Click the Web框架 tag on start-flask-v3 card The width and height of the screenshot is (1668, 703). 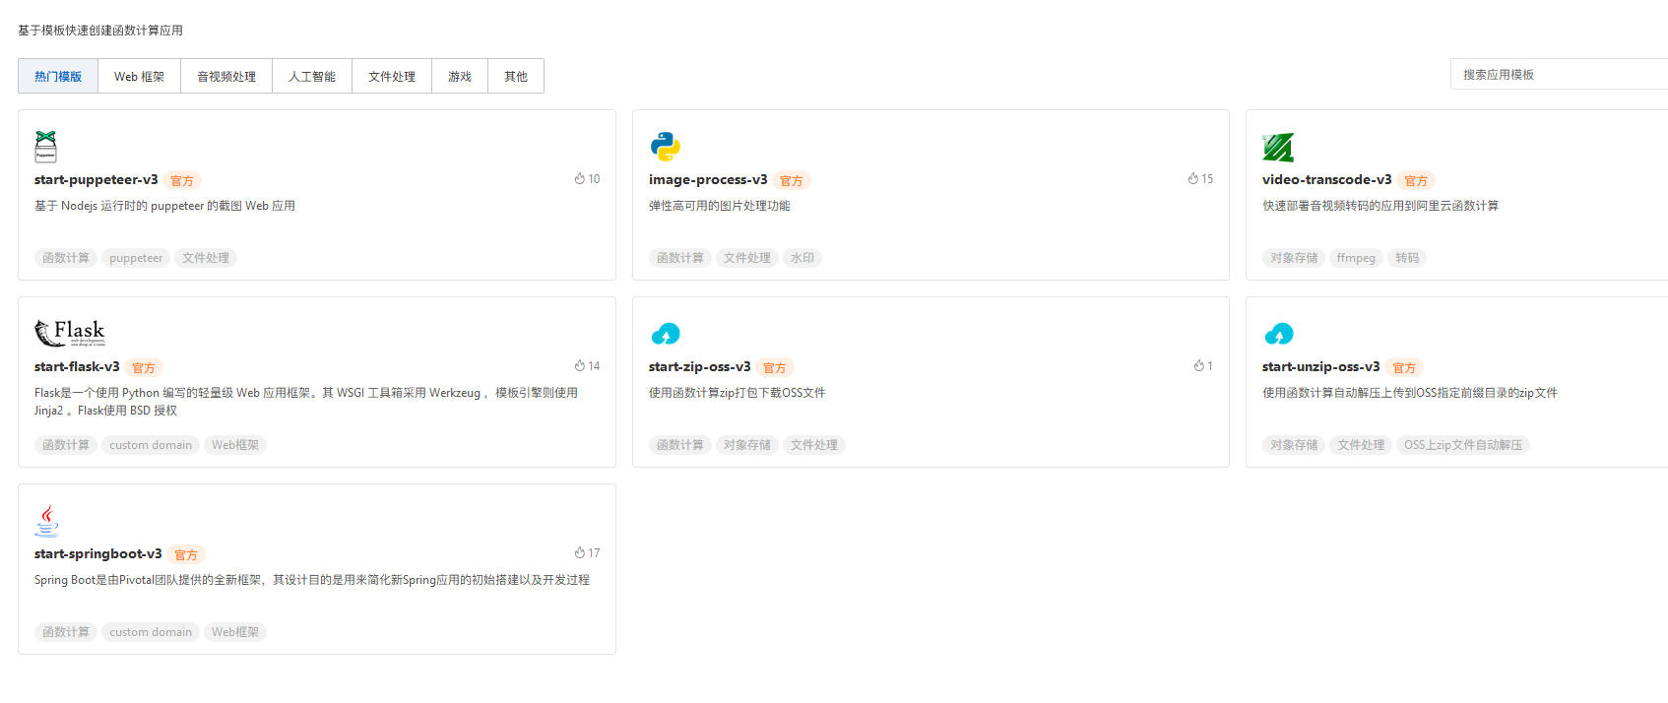[235, 445]
